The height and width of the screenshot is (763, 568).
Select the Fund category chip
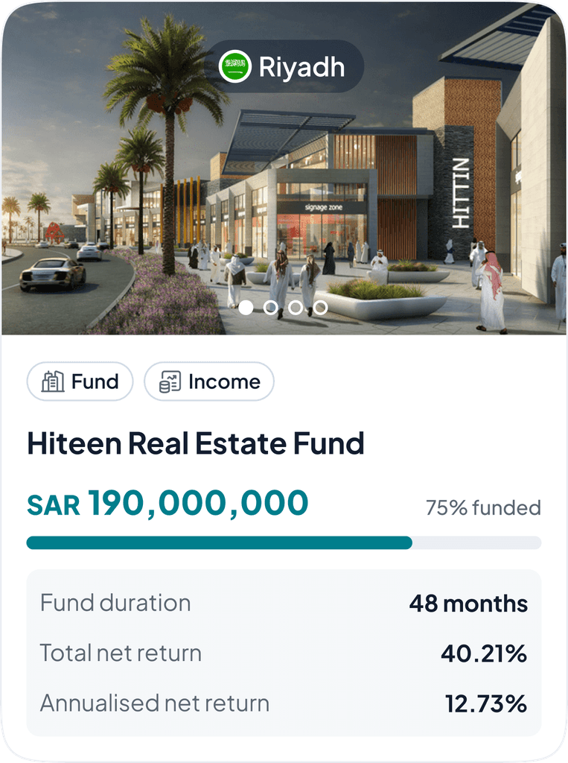(x=79, y=381)
